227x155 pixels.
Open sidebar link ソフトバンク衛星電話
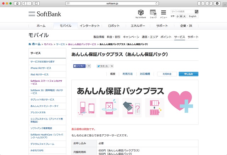(41, 128)
